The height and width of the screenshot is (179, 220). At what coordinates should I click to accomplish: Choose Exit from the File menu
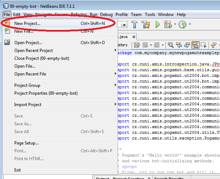click(x=60, y=170)
